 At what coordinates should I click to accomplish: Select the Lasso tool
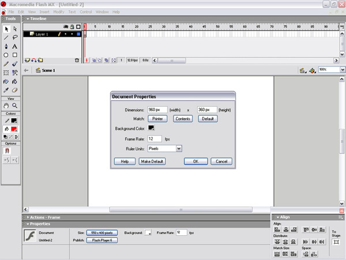(15, 38)
